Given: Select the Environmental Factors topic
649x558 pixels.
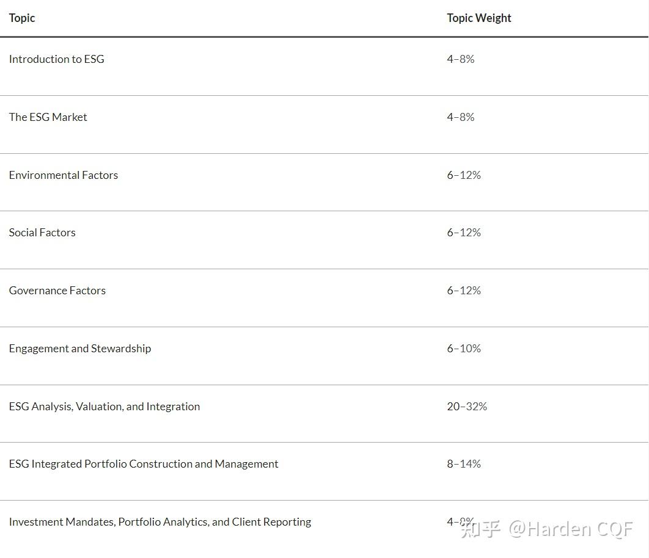Looking at the screenshot, I should 63,175.
